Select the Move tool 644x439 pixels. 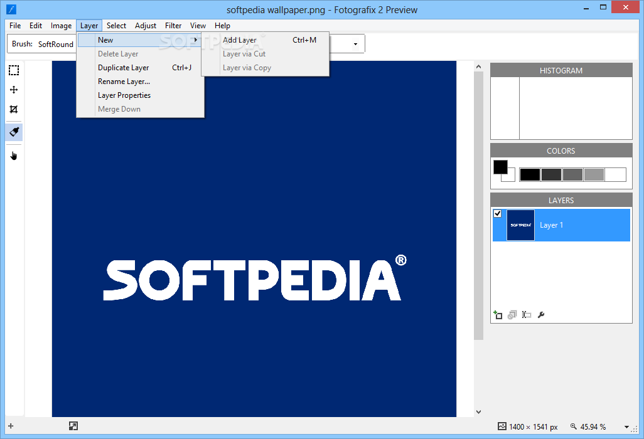(x=14, y=90)
